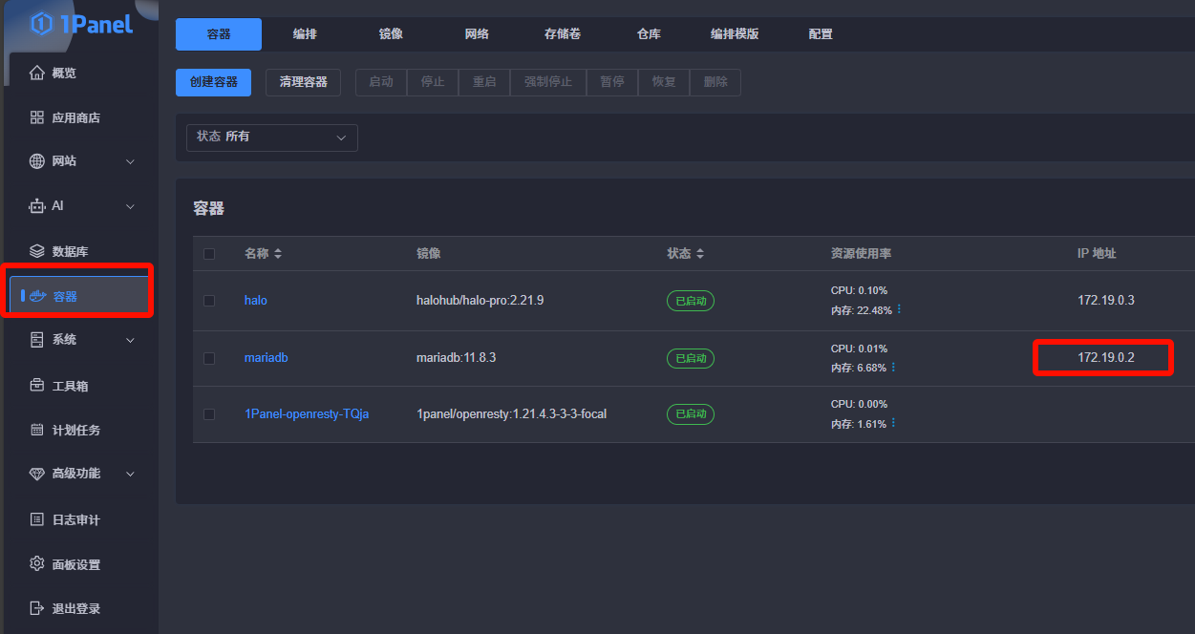Open memory details icon for halo

pos(899,309)
